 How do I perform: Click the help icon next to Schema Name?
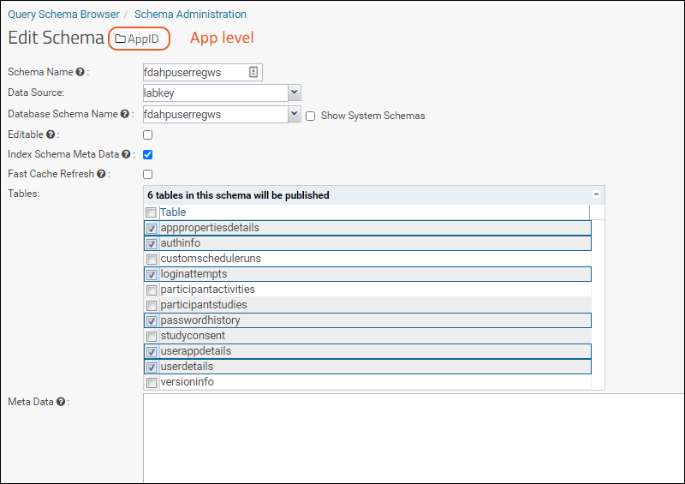pos(80,73)
